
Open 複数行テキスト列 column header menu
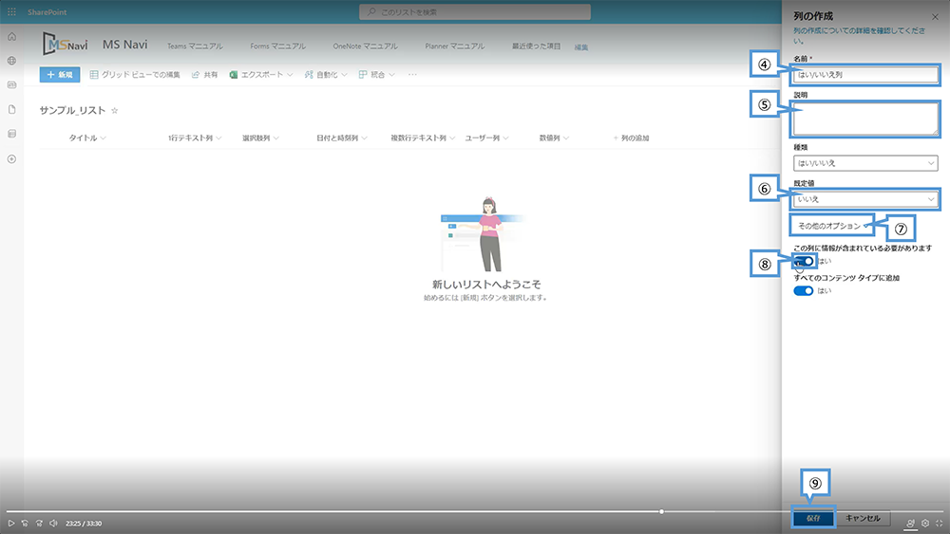423,138
